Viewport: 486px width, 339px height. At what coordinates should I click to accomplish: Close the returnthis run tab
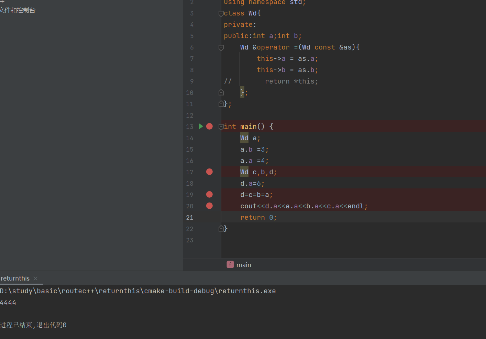point(35,278)
